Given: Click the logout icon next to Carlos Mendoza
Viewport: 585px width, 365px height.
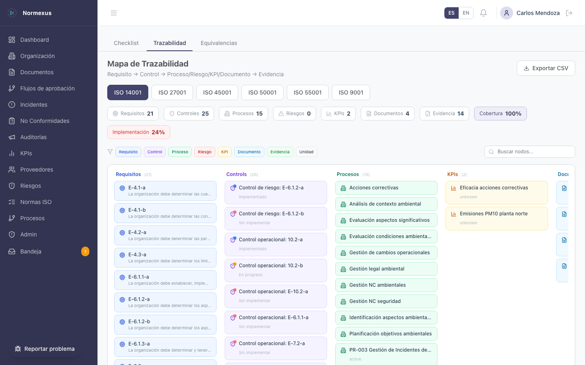Looking at the screenshot, I should 569,13.
